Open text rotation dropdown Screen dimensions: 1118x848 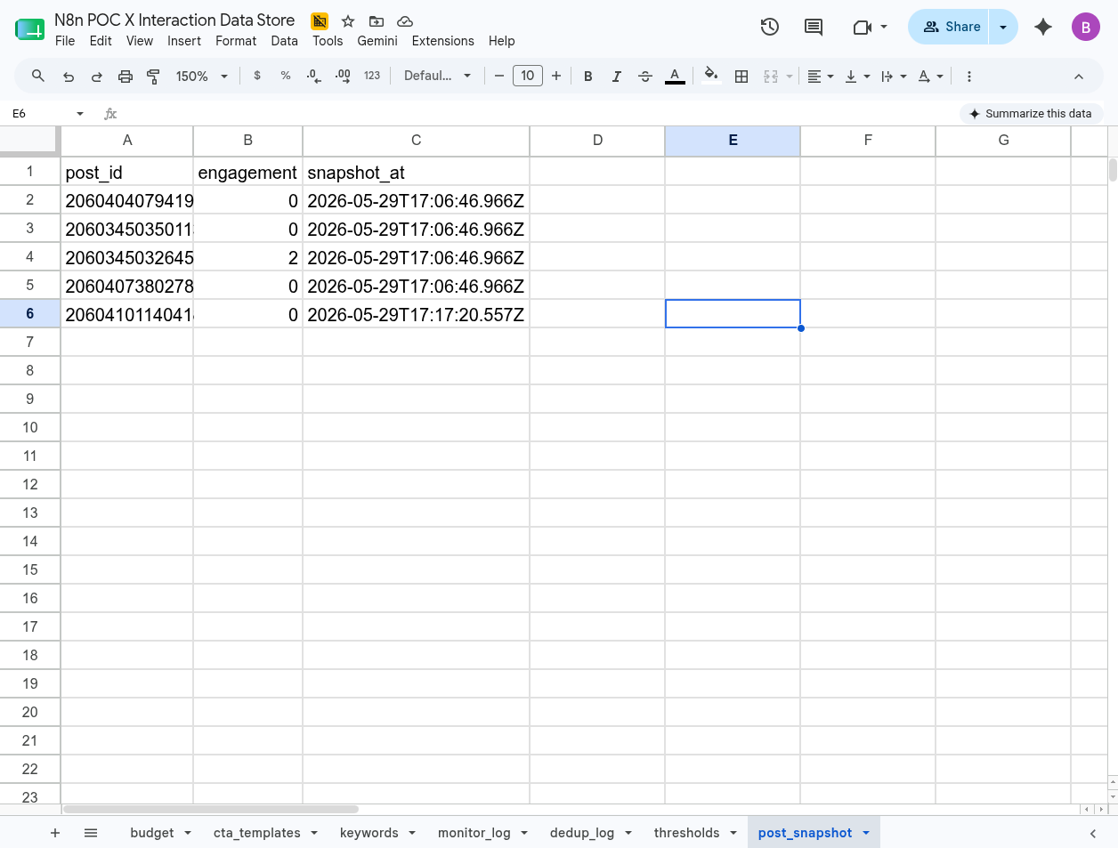(930, 77)
